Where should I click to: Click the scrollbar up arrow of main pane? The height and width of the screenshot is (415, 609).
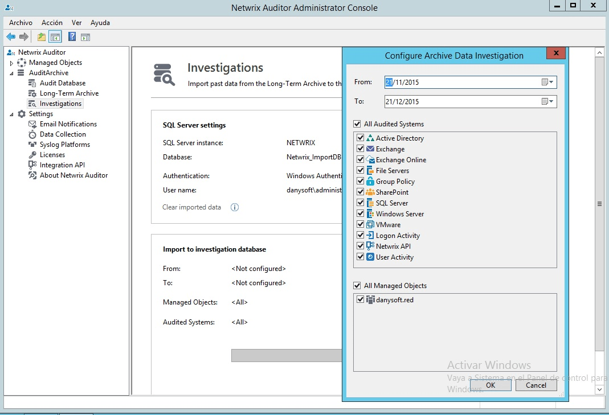pos(599,52)
